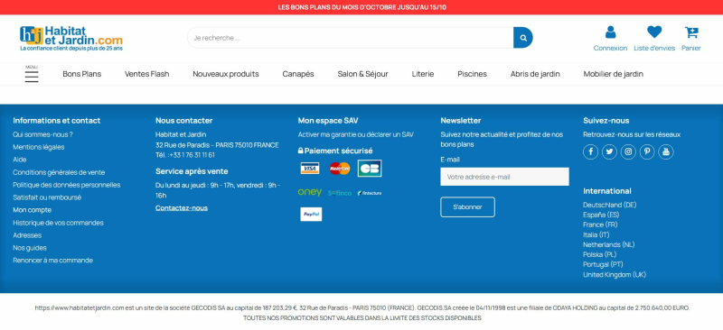This screenshot has height=330, width=723.
Task: Click the Contactez-nous link
Action: tap(182, 208)
